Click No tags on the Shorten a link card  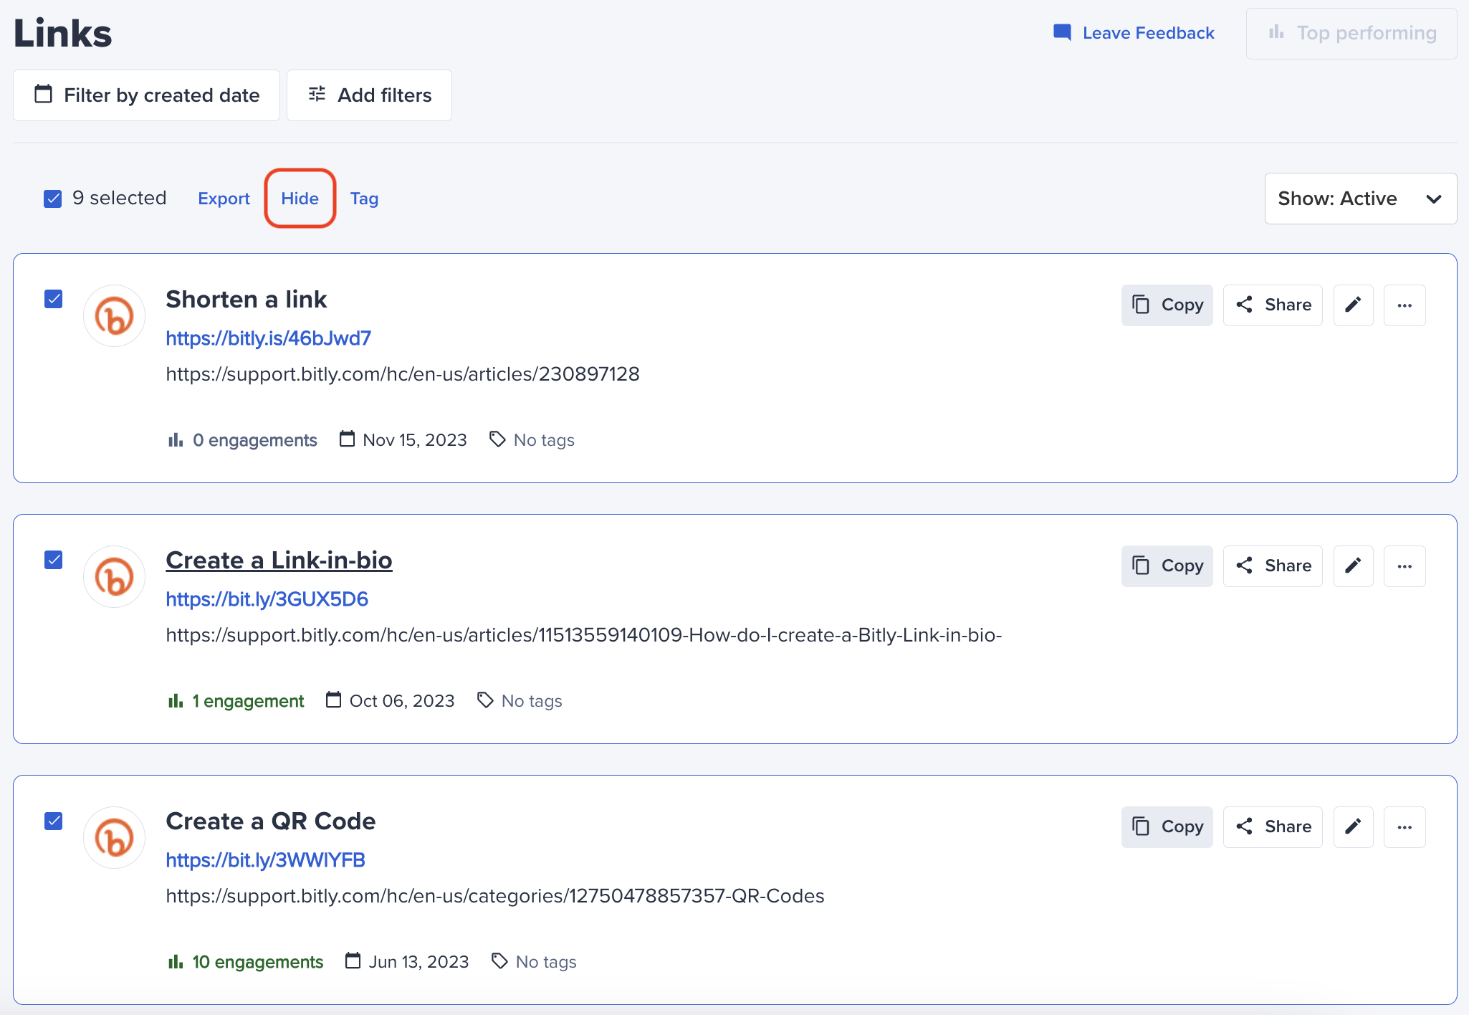click(x=544, y=440)
